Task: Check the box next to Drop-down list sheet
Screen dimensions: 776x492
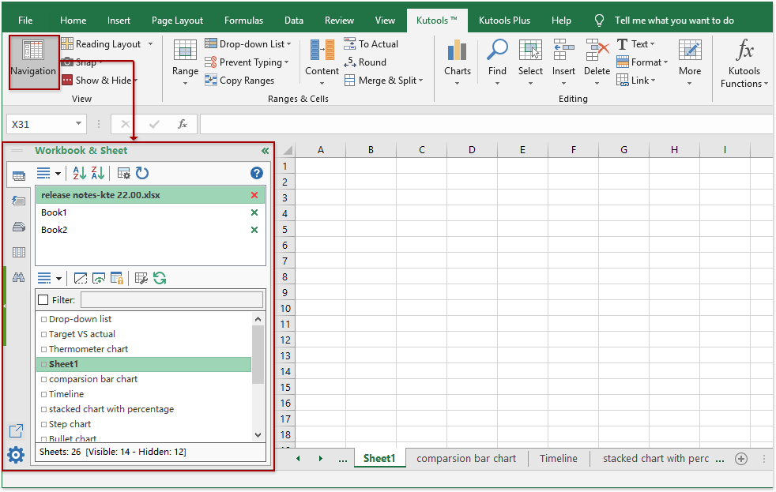Action: click(43, 318)
